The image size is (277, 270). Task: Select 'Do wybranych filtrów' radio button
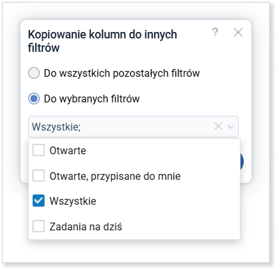pos(34,99)
